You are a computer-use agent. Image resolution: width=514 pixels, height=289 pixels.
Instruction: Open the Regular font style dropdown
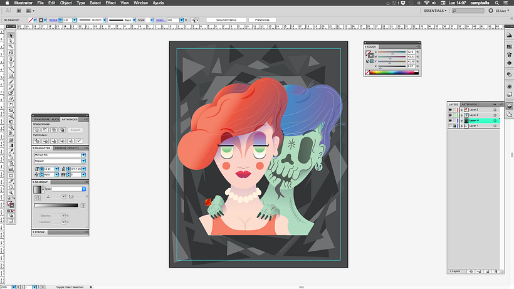pyautogui.click(x=83, y=161)
